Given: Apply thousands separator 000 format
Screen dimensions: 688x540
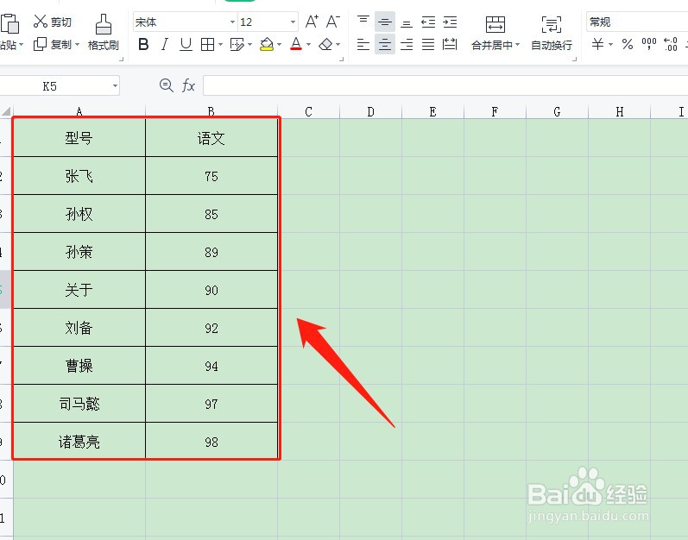Looking at the screenshot, I should point(649,44).
